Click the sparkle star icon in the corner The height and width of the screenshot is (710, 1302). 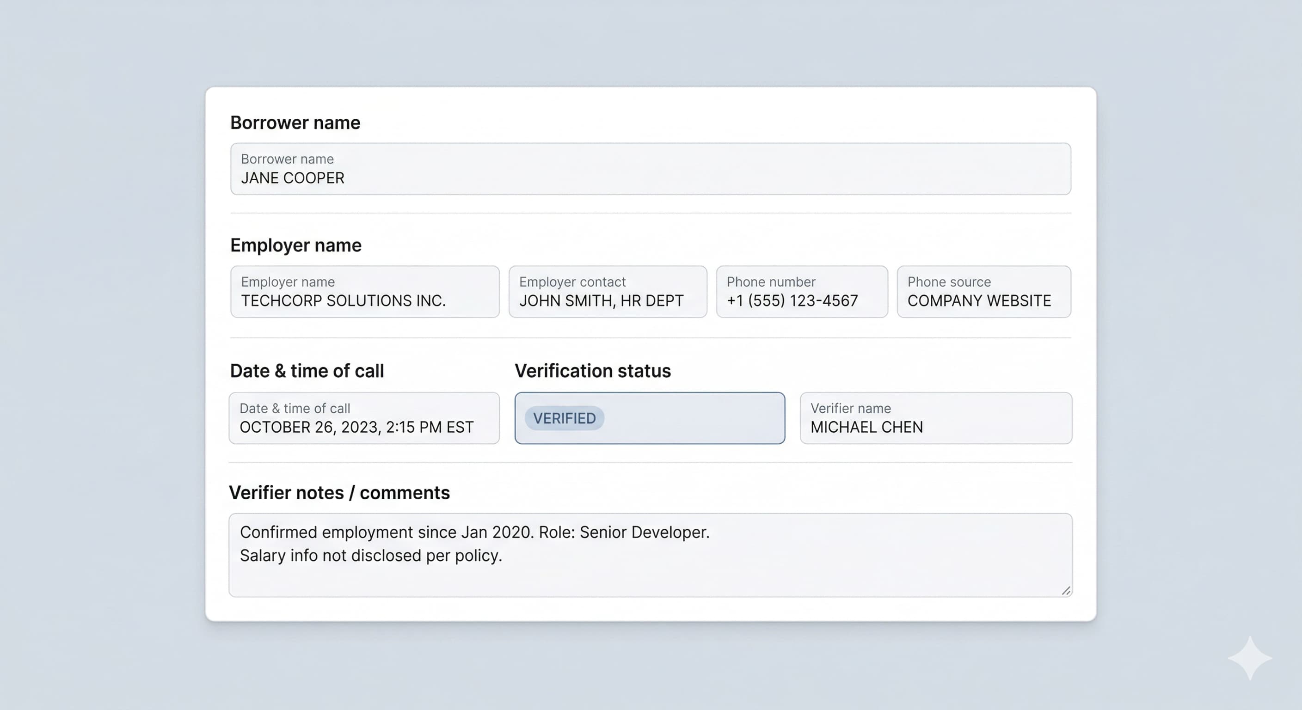click(x=1249, y=658)
